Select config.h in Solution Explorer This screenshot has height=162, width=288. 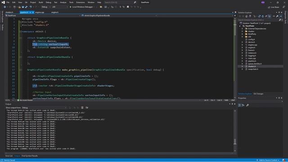pyautogui.click(x=251, y=40)
